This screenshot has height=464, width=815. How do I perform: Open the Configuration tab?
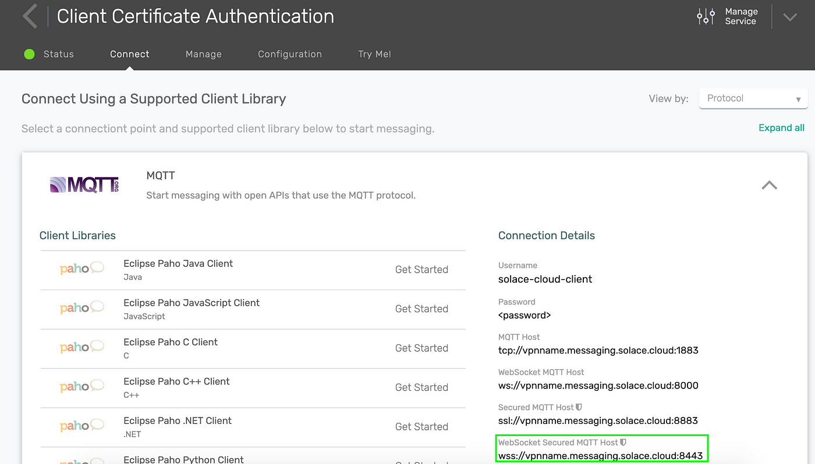(290, 54)
